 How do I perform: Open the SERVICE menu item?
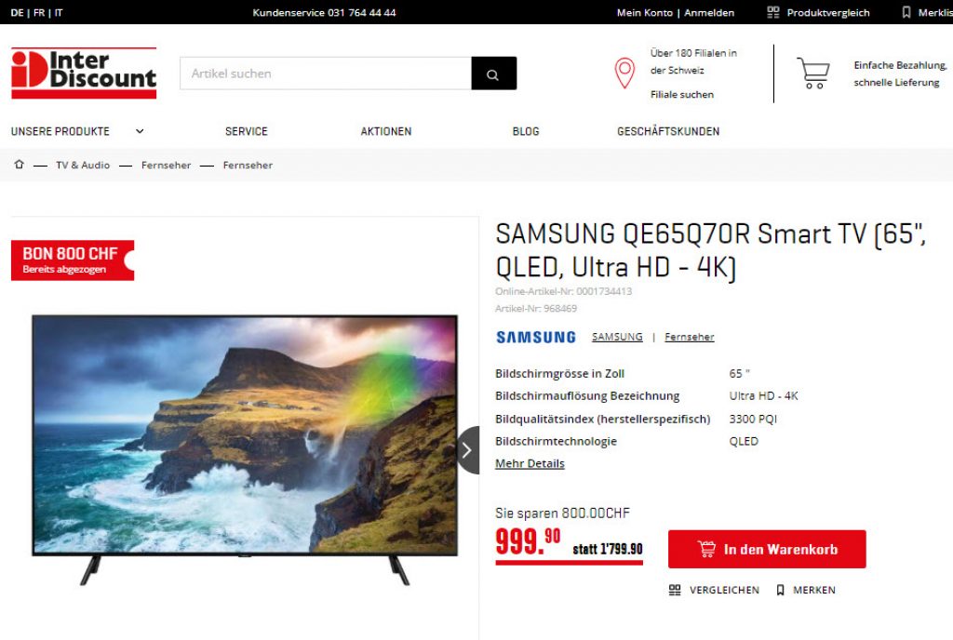pyautogui.click(x=246, y=131)
